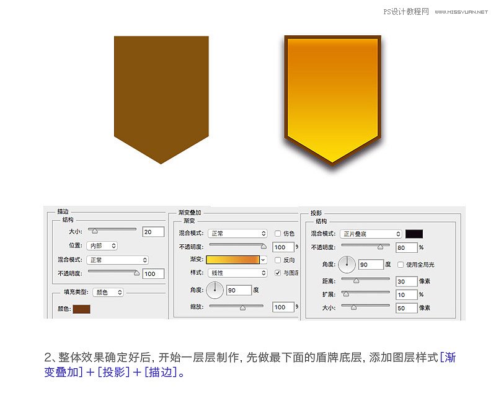
Task: Select the Stroke size field showing 20
Action: point(153,232)
